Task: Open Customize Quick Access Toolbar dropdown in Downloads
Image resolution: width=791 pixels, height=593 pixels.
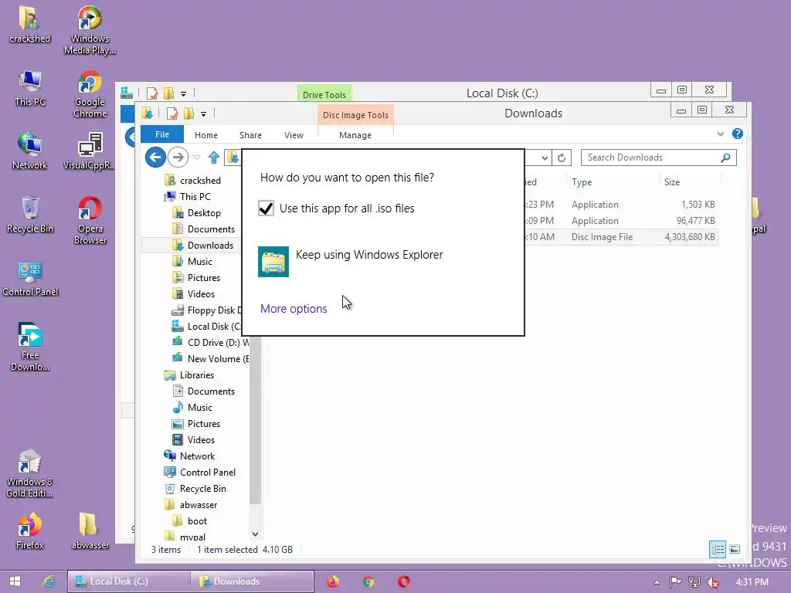Action: tap(203, 114)
